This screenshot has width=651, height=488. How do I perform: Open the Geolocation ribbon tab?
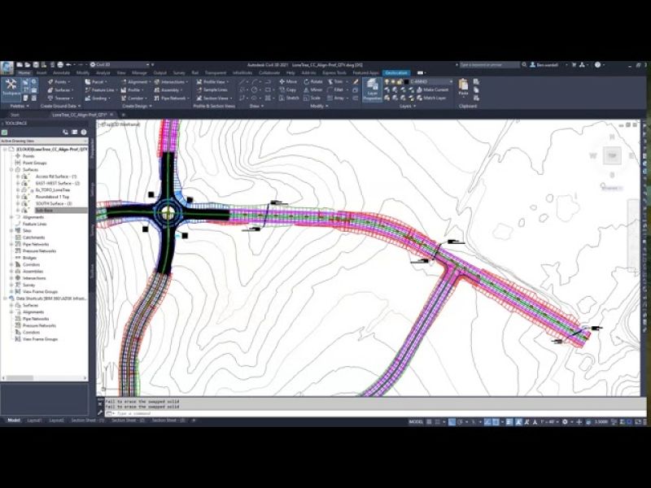pos(396,73)
